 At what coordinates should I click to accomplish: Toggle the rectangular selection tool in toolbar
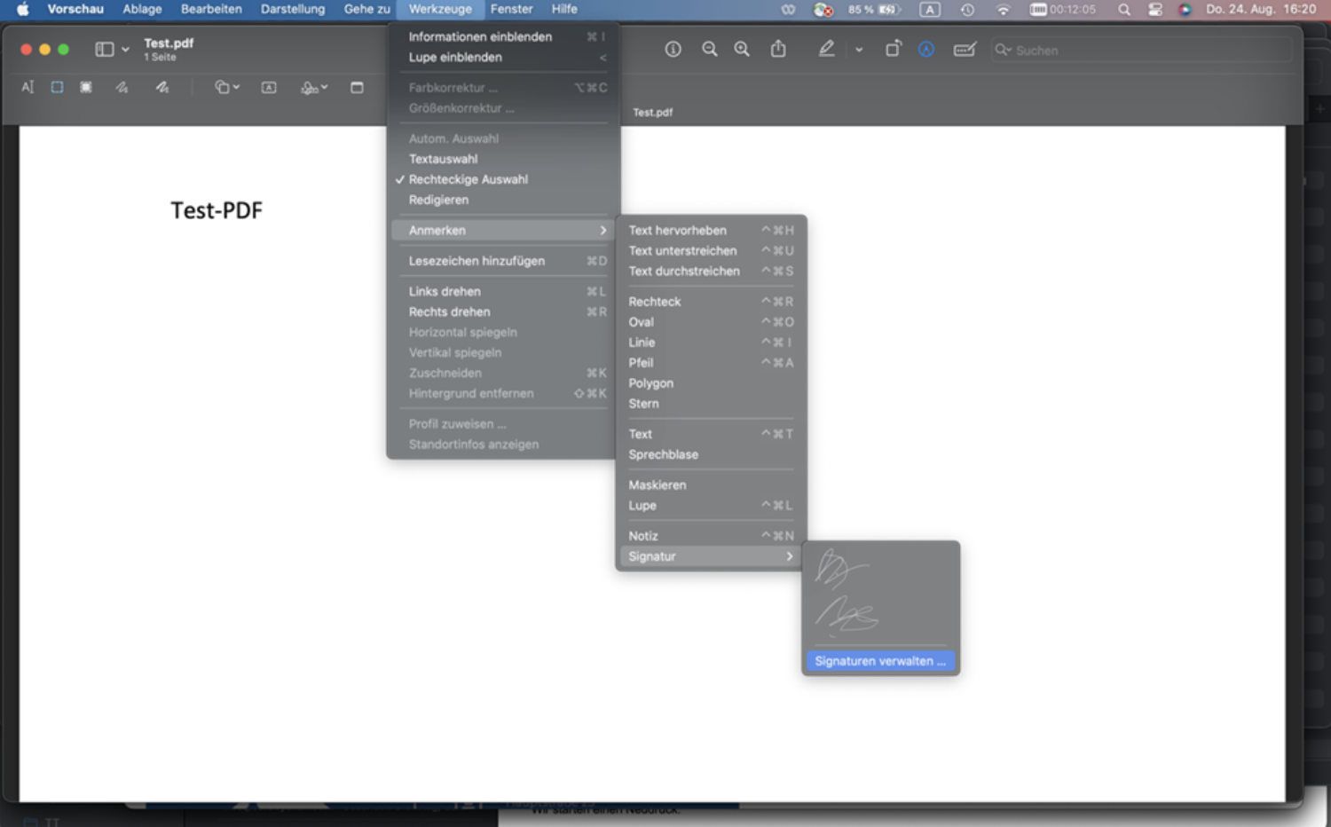point(57,87)
